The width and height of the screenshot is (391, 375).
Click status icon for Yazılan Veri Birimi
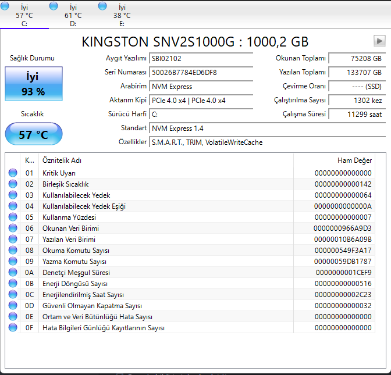(13, 240)
